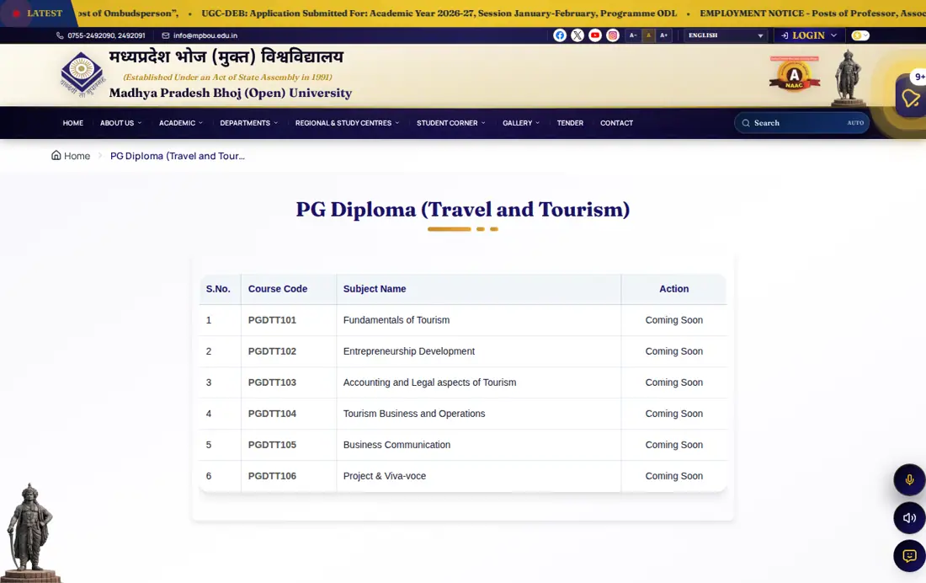926x583 pixels.
Task: Open EMPLOYMENT NOTICE ticker item
Action: [812, 13]
